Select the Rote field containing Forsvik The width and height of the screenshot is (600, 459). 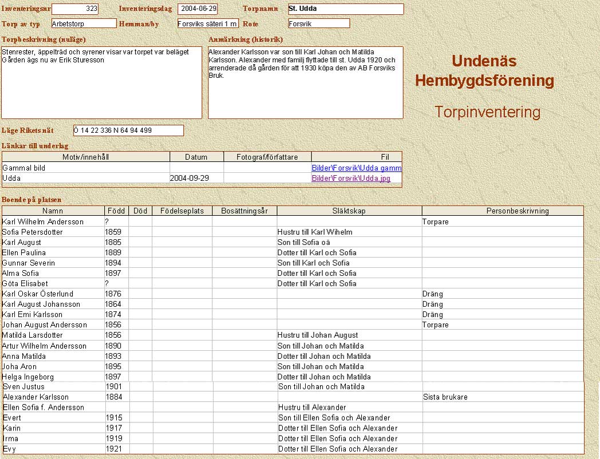click(x=319, y=23)
